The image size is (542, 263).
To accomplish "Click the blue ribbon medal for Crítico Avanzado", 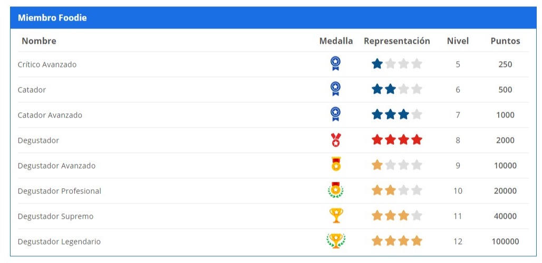I will pyautogui.click(x=335, y=64).
